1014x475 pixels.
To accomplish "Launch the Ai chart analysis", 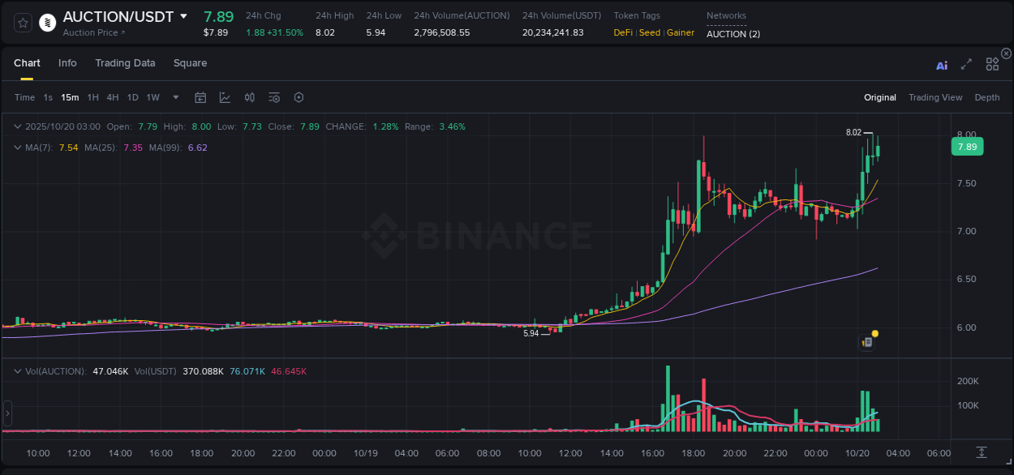I will point(941,66).
